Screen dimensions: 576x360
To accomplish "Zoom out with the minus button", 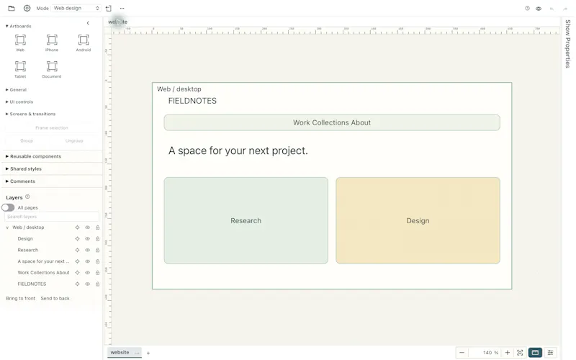I will 462,353.
